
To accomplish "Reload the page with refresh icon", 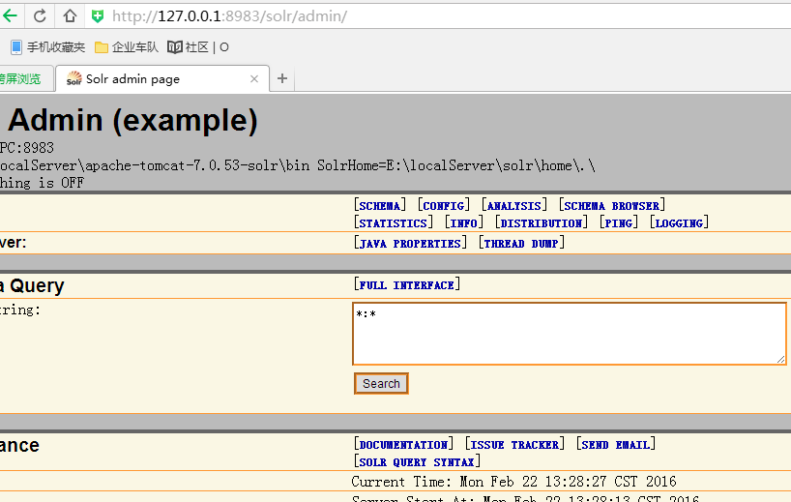I will (x=40, y=16).
